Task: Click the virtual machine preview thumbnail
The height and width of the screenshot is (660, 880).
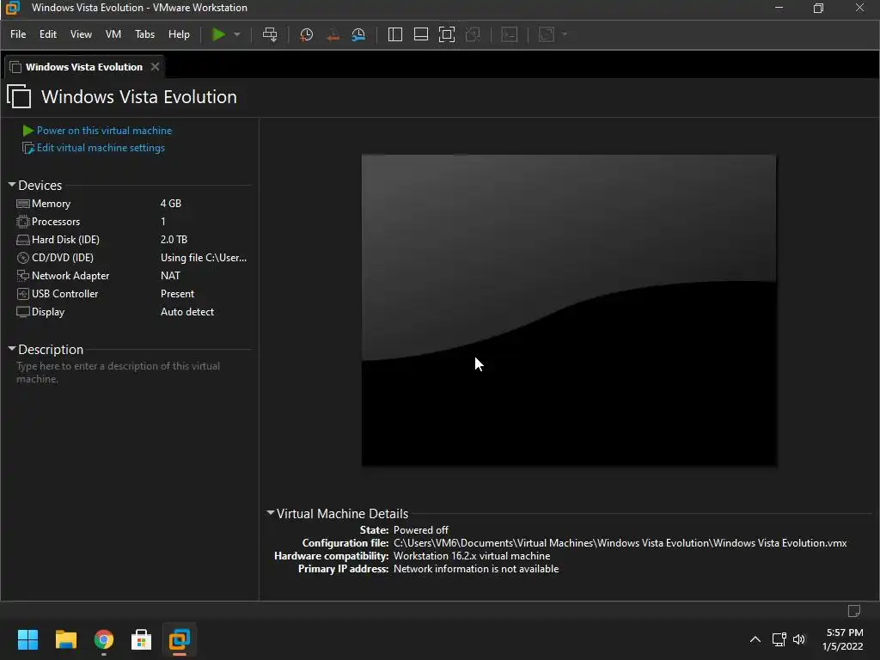Action: point(569,309)
